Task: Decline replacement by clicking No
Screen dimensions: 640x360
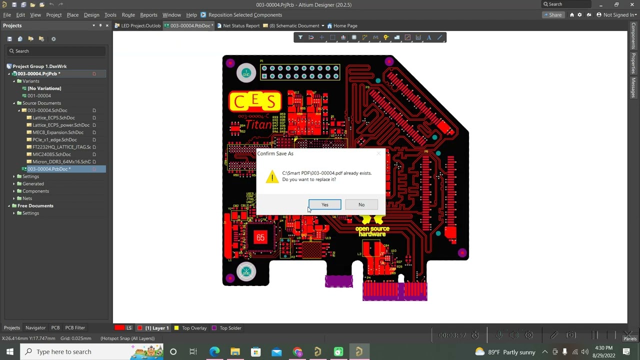Action: [x=361, y=204]
